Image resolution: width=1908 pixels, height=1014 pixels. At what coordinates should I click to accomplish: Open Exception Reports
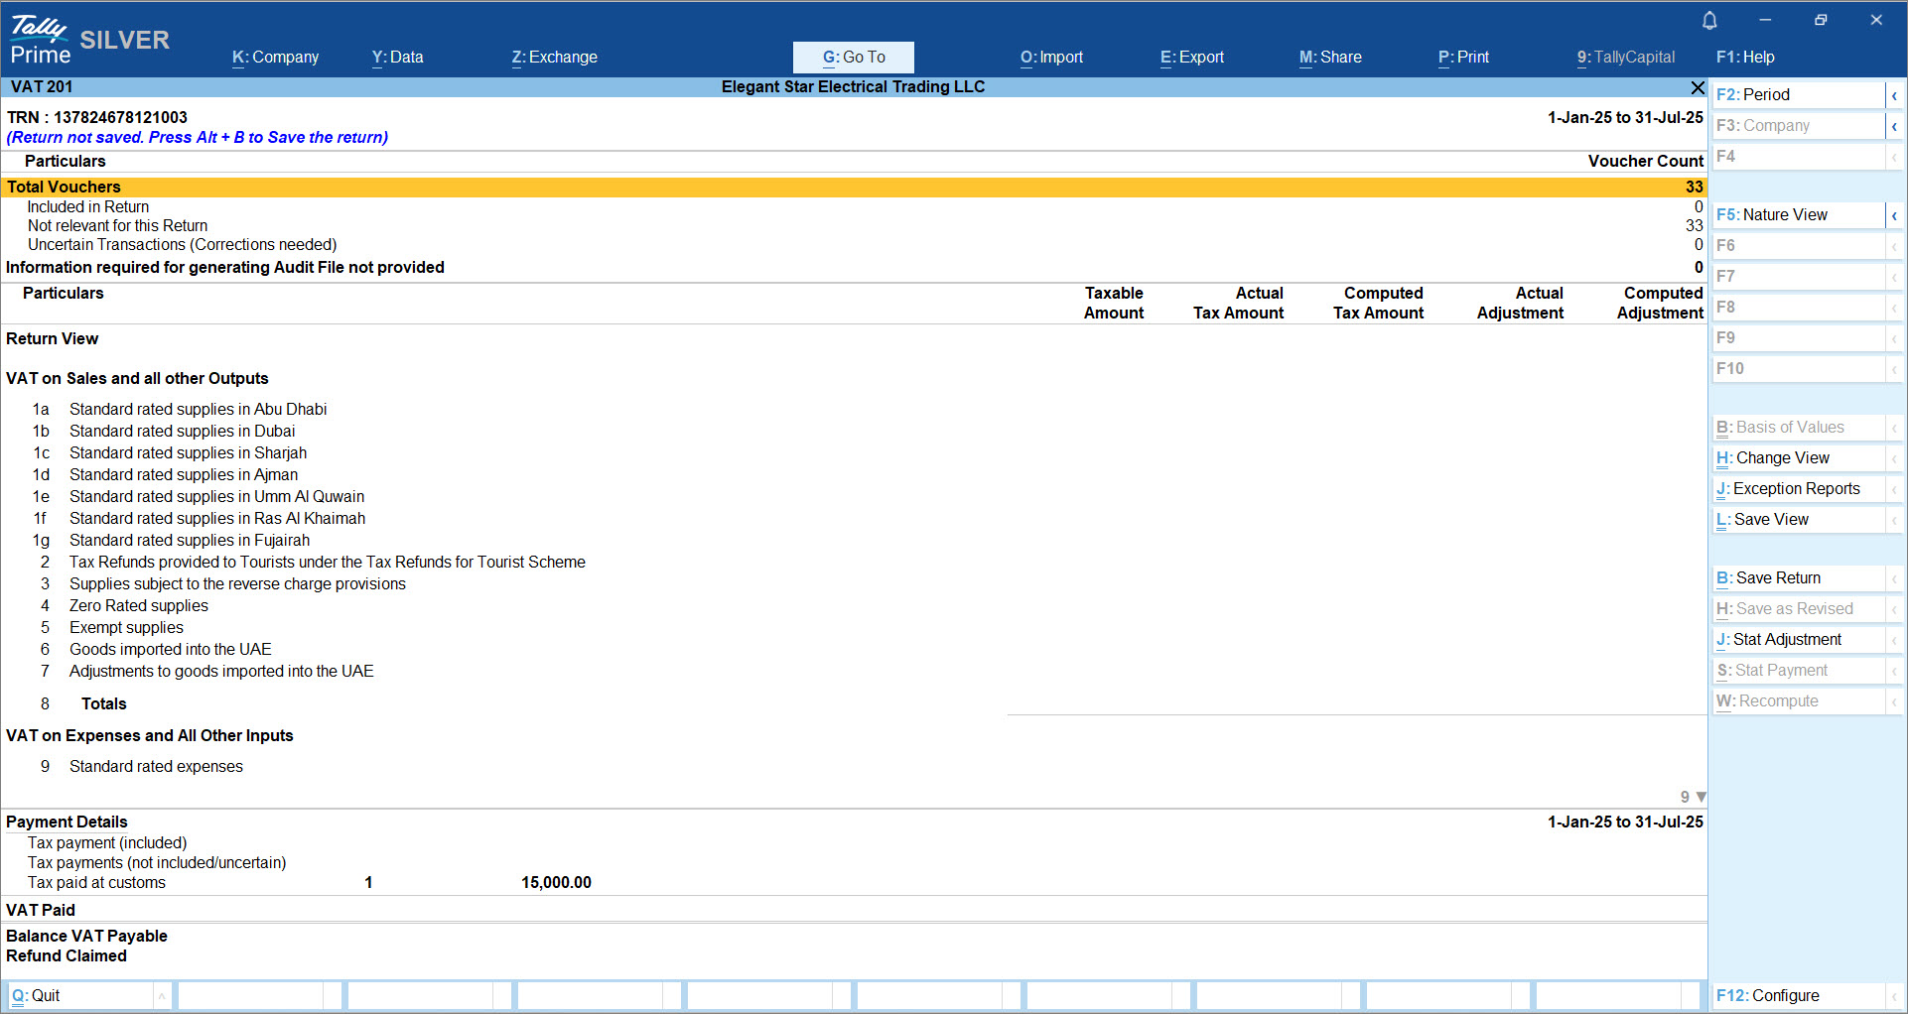tap(1795, 489)
